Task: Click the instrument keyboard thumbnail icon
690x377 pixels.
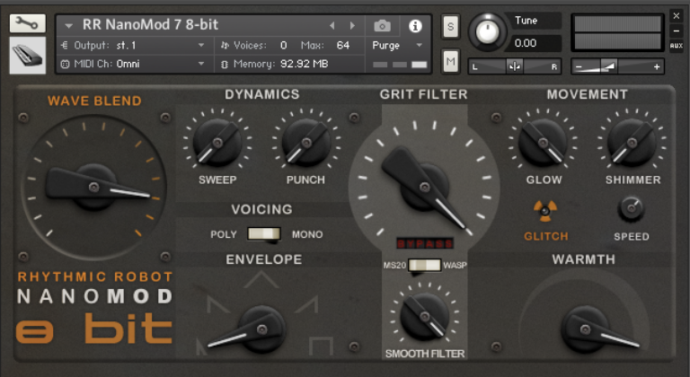Action: (27, 55)
